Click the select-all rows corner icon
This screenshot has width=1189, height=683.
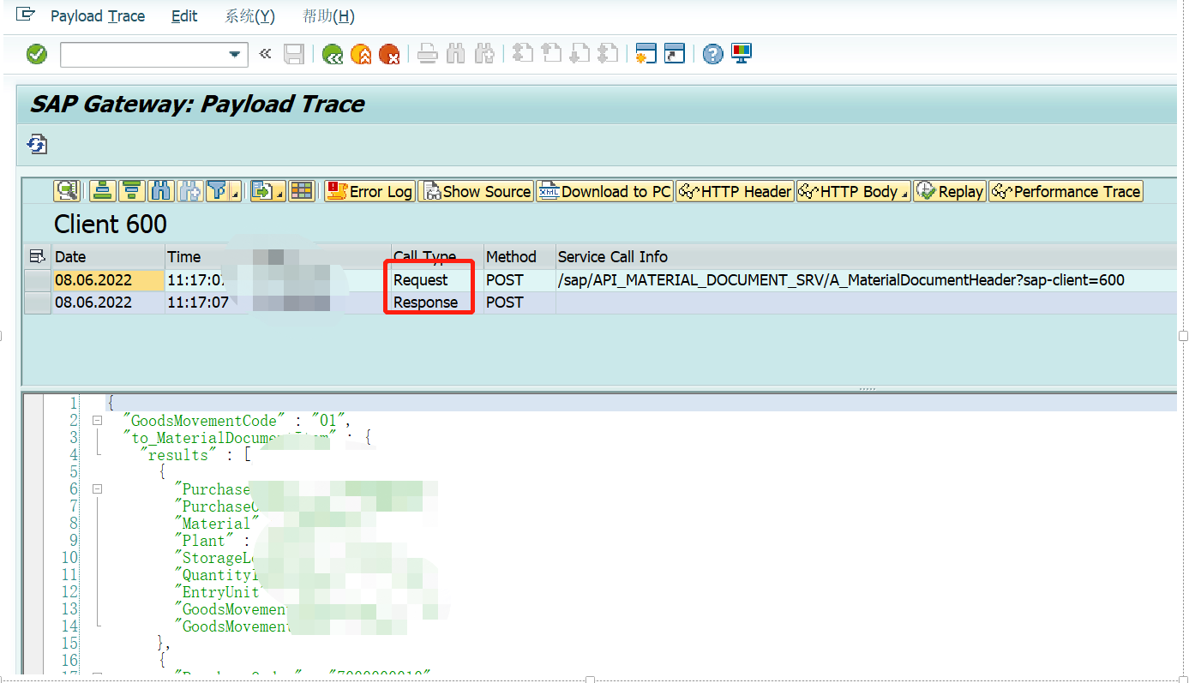click(x=37, y=256)
